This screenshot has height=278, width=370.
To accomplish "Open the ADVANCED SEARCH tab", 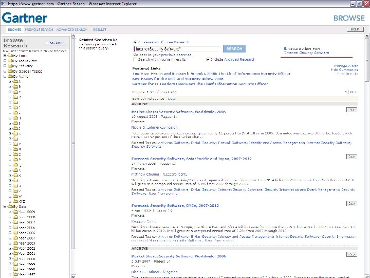I will point(72,29).
